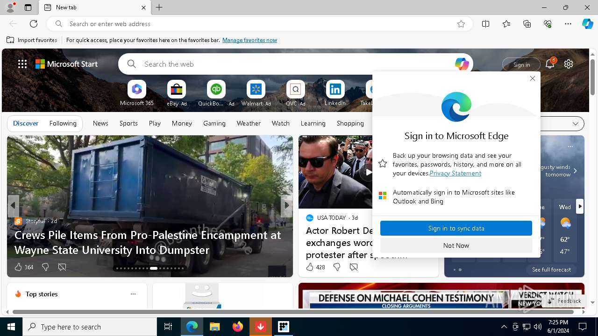Open Firefox from the taskbar
Viewport: 598px width, 336px height.
tap(238, 327)
